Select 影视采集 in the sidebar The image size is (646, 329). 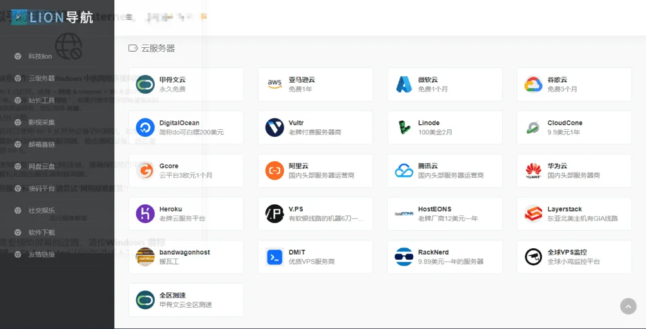(42, 122)
